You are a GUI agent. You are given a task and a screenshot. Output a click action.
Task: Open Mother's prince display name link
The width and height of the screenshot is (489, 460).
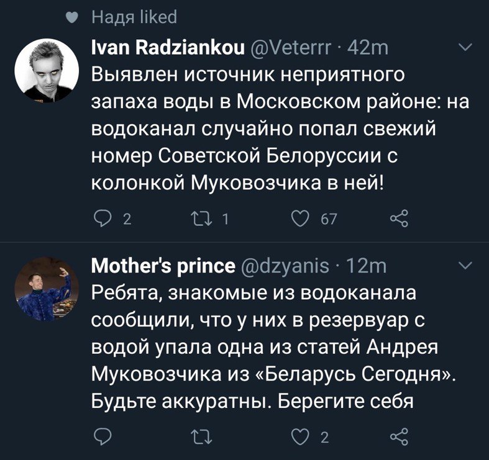click(x=163, y=267)
